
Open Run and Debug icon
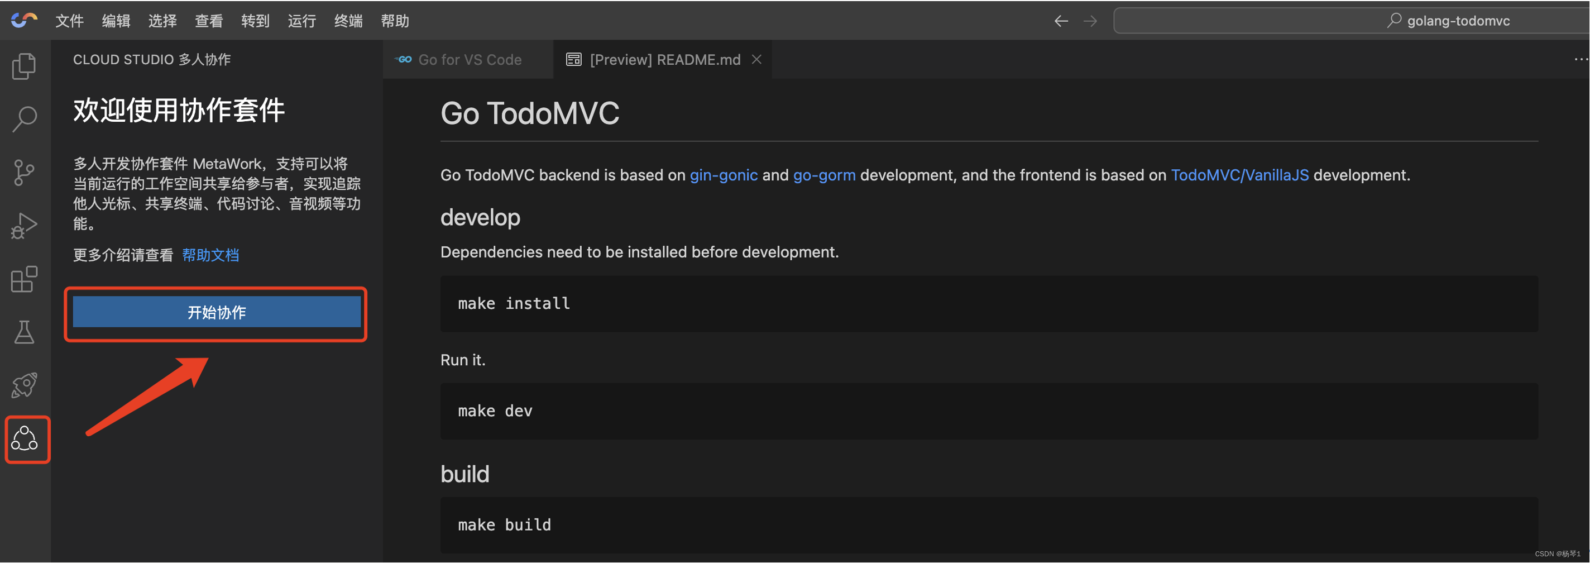tap(24, 226)
